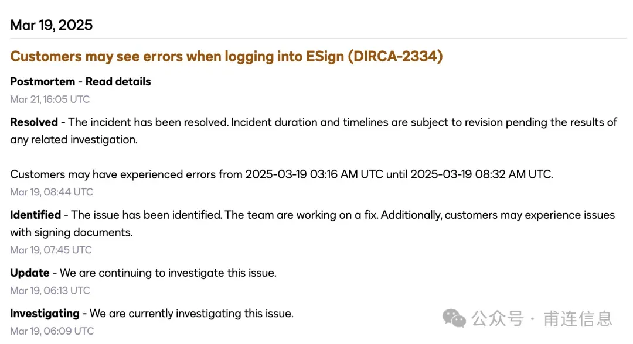This screenshot has width=633, height=344.
Task: Open the DIRCA-2334 ESign incident title
Action: click(226, 56)
